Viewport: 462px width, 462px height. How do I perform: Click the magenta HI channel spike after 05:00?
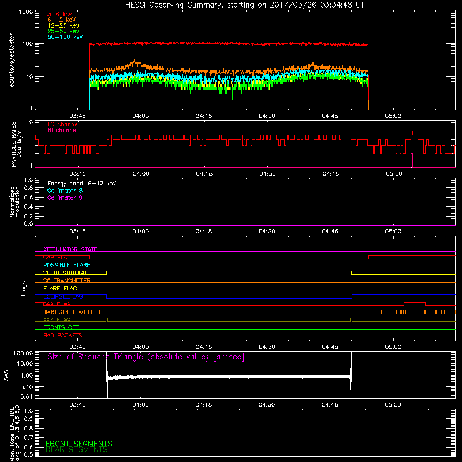(412, 161)
